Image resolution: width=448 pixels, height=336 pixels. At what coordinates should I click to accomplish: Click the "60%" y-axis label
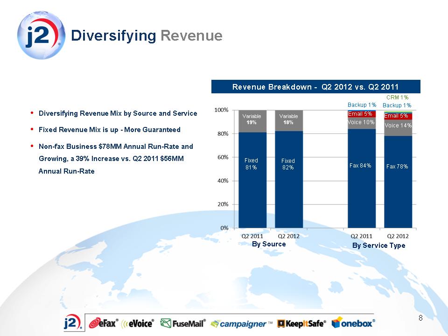coord(223,157)
